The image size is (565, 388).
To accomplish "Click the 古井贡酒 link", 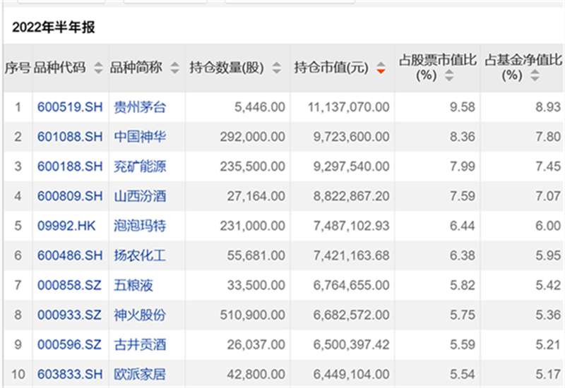I will click(x=140, y=344).
